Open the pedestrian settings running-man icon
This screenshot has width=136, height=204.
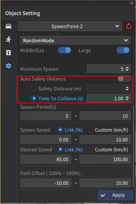pos(8,40)
